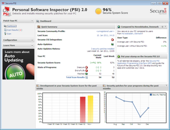The height and width of the screenshot is (130, 170).
Task: Select the Scan item in the sidebar
Action: tap(9, 33)
